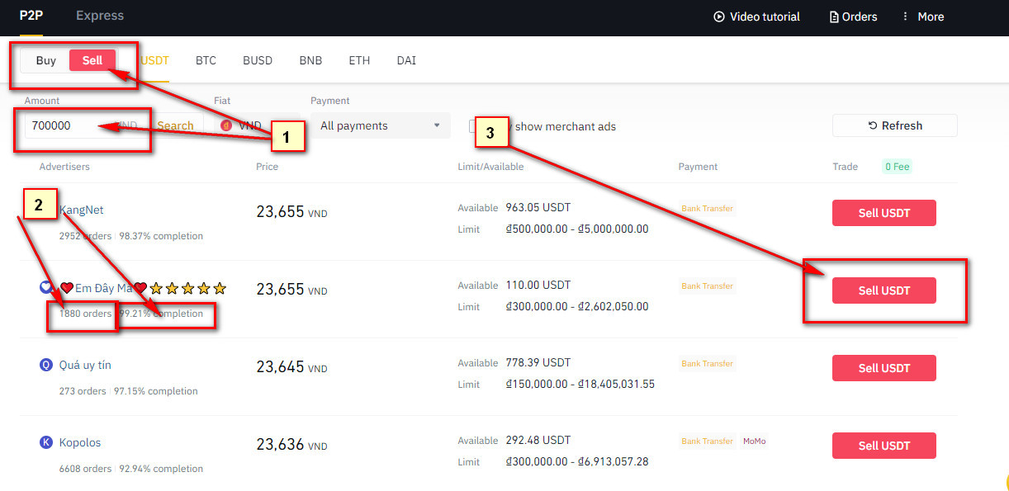
Task: Select the BTC crypto tab
Action: click(x=206, y=60)
